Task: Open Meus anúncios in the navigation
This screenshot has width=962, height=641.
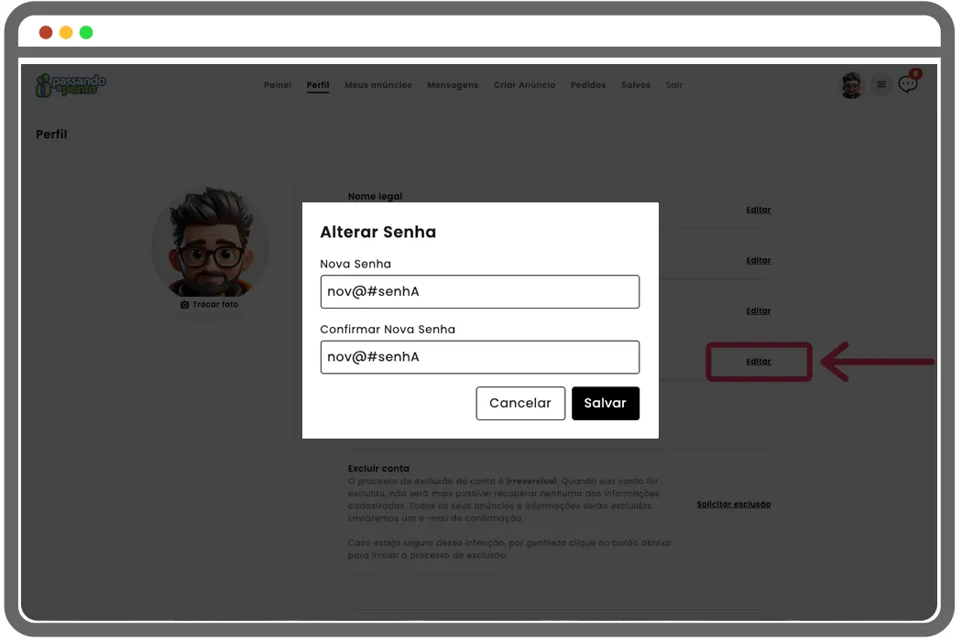Action: coord(377,85)
